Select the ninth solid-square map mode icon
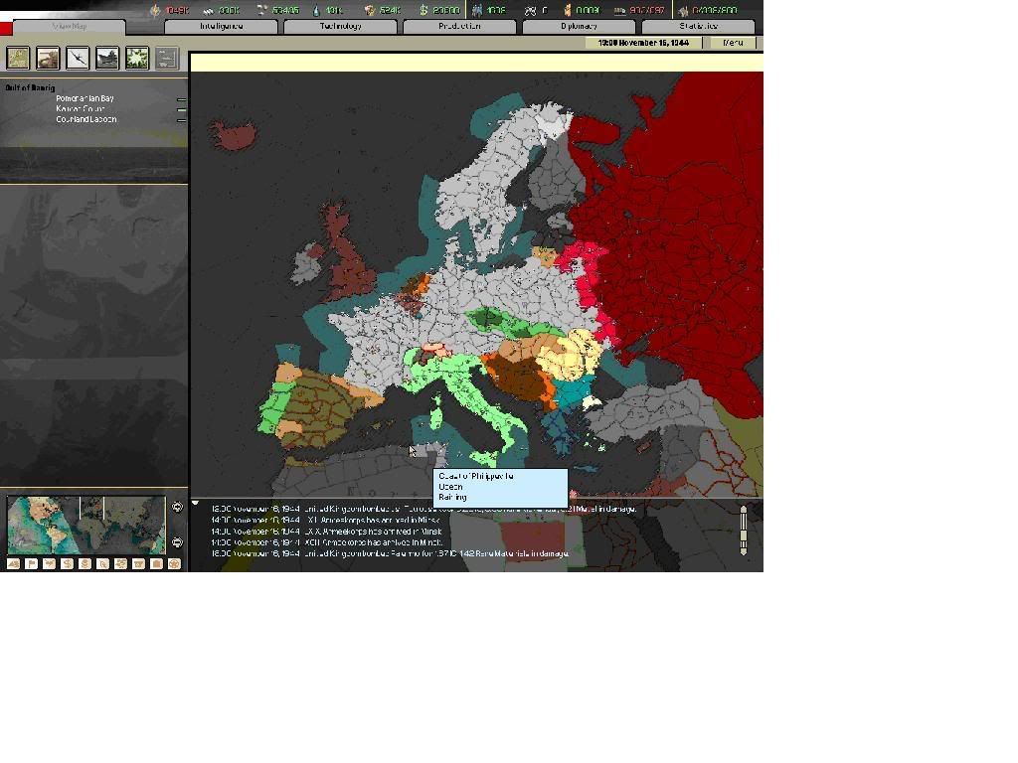The image size is (1018, 763). (156, 564)
